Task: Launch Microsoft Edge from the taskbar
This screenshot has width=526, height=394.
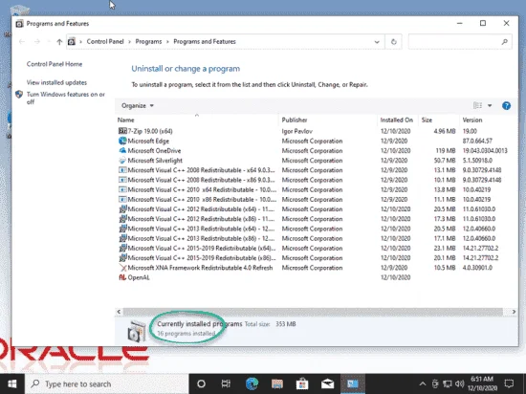Action: (x=252, y=383)
